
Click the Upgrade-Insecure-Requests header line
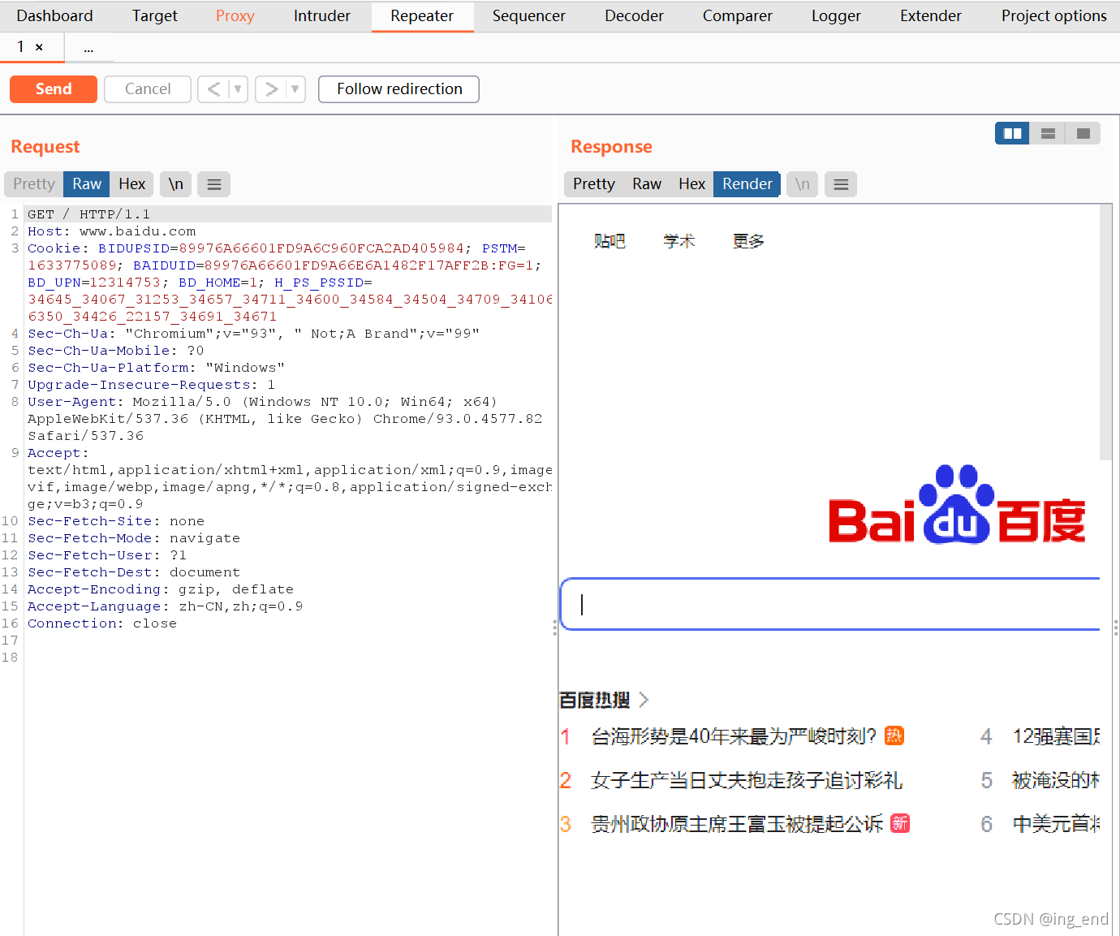(152, 385)
